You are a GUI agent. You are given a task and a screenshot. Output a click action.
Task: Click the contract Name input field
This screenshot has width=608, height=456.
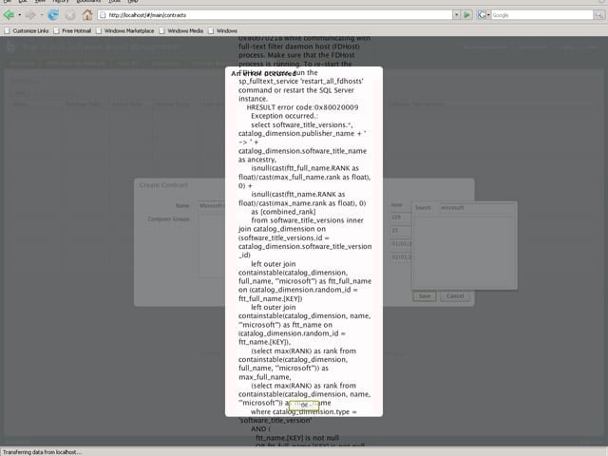212,206
